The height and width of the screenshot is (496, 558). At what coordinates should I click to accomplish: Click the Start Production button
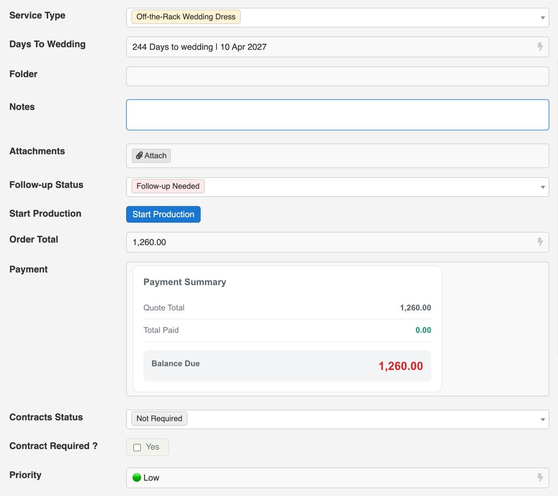point(163,214)
